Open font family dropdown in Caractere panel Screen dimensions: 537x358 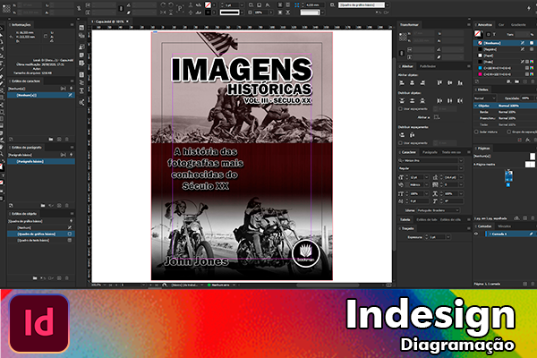(461, 161)
